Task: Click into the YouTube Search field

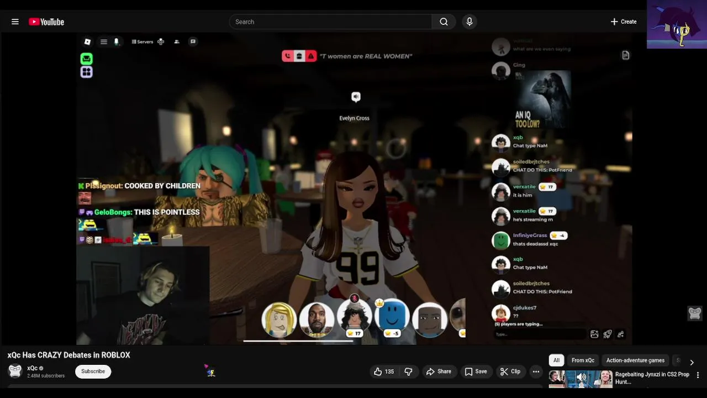Action: click(330, 22)
